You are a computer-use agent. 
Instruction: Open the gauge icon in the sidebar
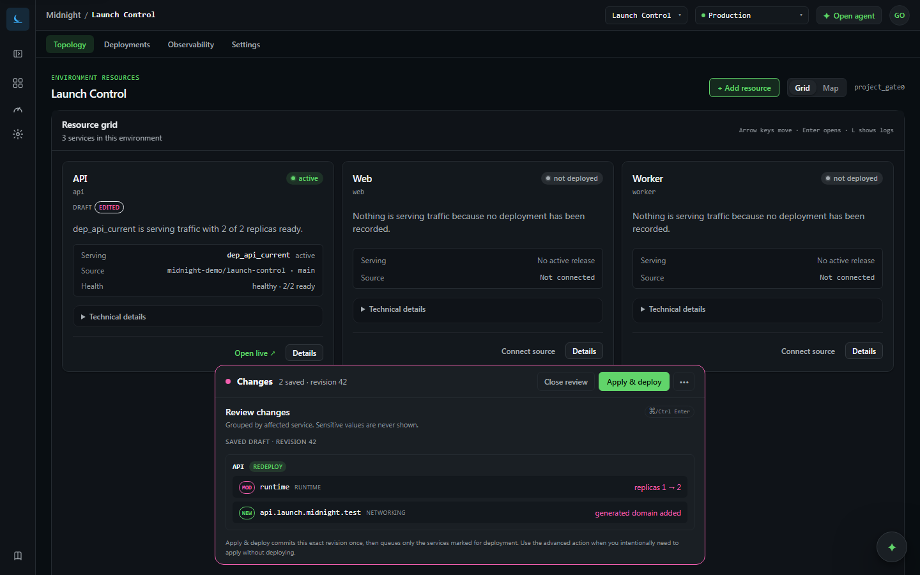coord(18,110)
